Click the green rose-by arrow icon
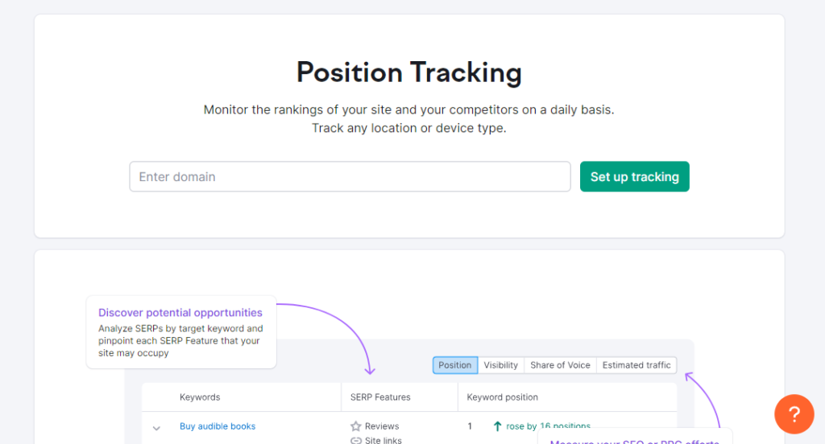The width and height of the screenshot is (825, 444). click(497, 426)
